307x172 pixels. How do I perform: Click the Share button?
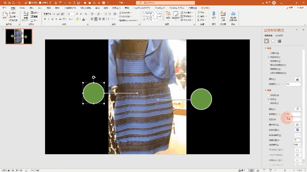coord(289,8)
